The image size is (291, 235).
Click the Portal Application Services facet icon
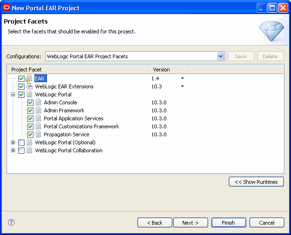pos(39,118)
